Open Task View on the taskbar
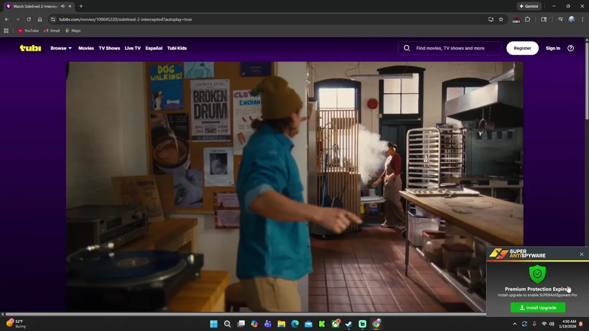 [241, 324]
